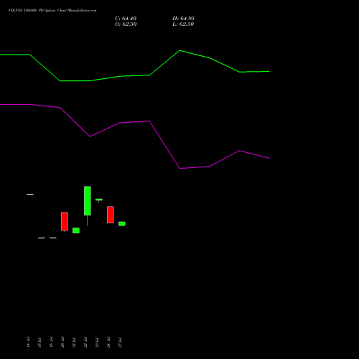Screen dimensions: 359x359
Task: Click the 22 Jul date label
Action: 85,342
